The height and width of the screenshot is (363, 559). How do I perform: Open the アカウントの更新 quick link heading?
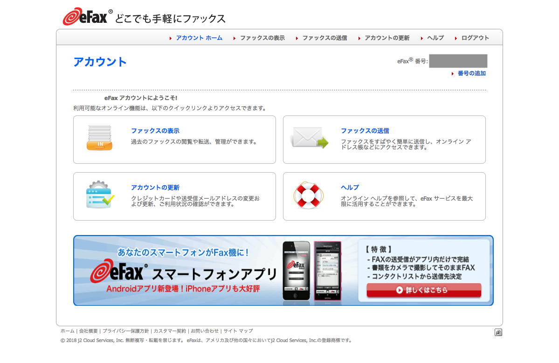click(x=155, y=188)
